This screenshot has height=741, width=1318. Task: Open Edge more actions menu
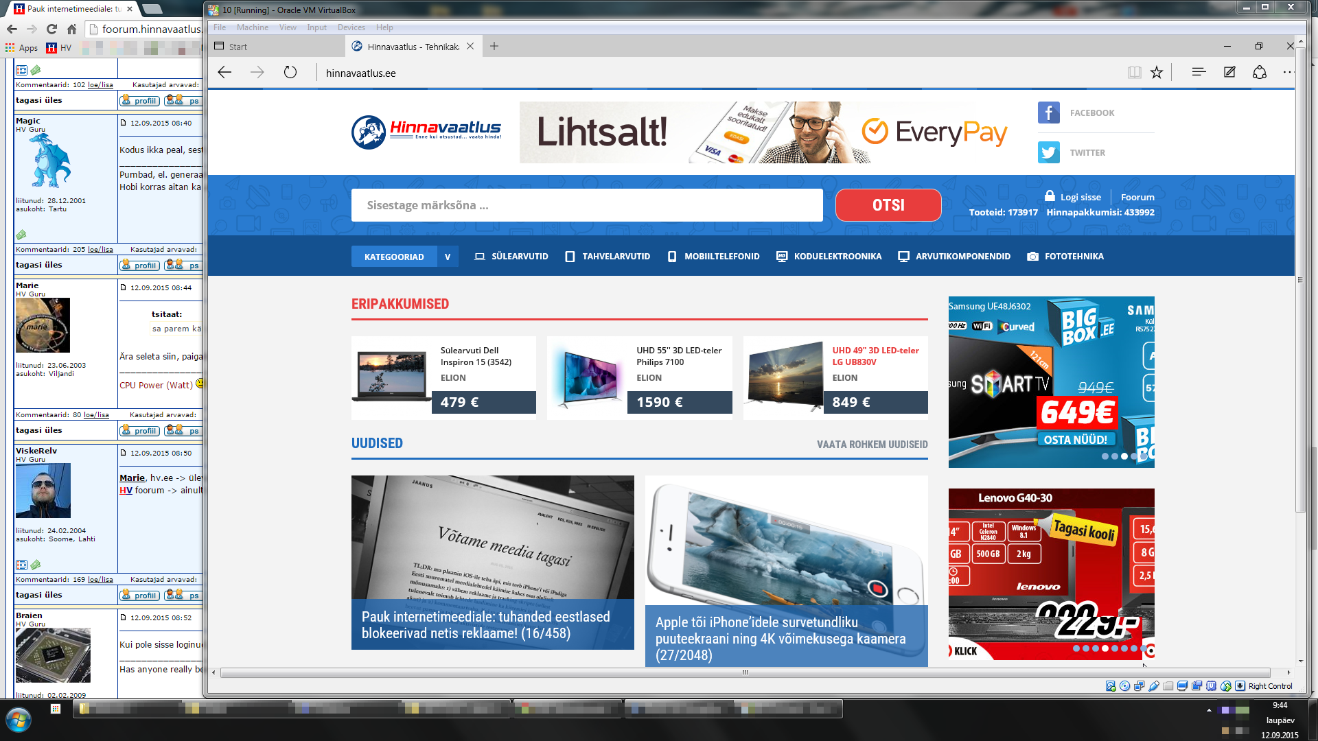click(1288, 72)
